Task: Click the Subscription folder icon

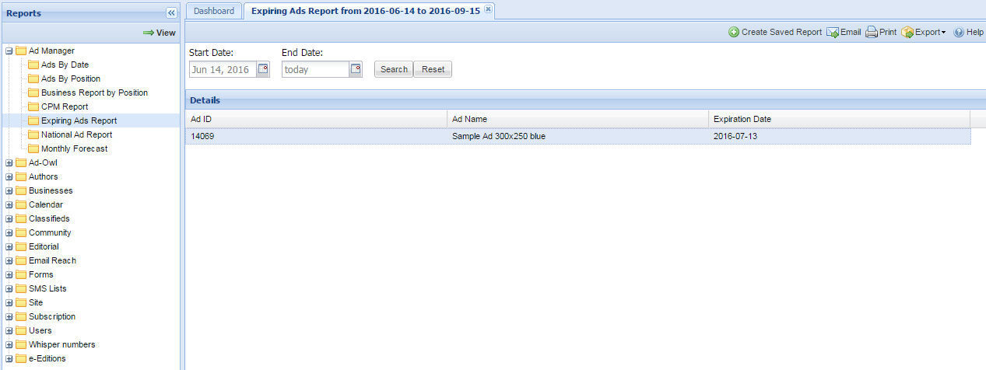Action: (21, 316)
